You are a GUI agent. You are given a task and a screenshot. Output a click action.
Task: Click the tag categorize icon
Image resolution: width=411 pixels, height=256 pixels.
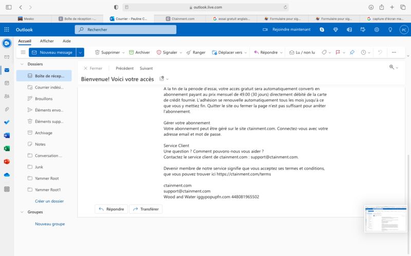pos(324,52)
